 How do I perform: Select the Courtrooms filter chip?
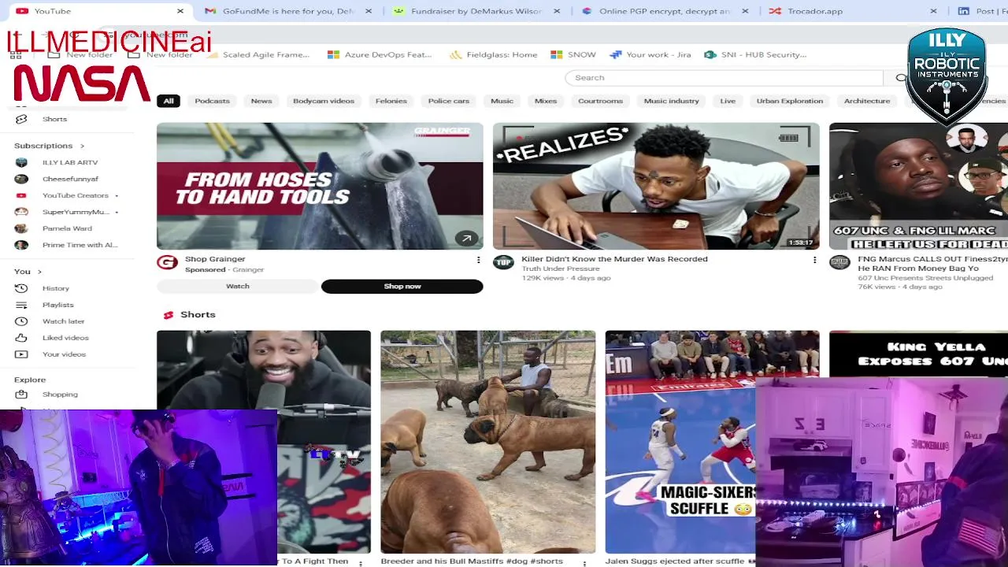(600, 101)
